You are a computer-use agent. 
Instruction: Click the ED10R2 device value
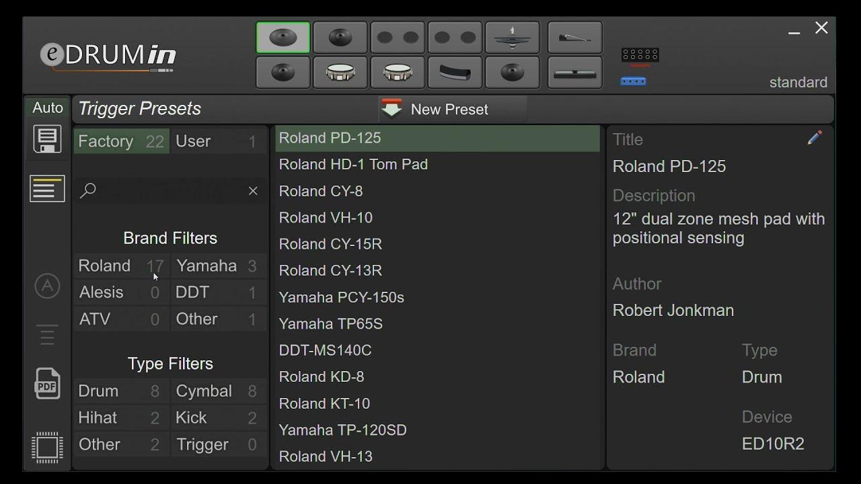773,444
